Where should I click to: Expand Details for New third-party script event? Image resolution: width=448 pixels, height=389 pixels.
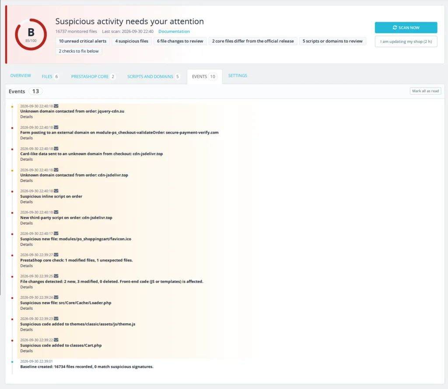click(x=27, y=223)
